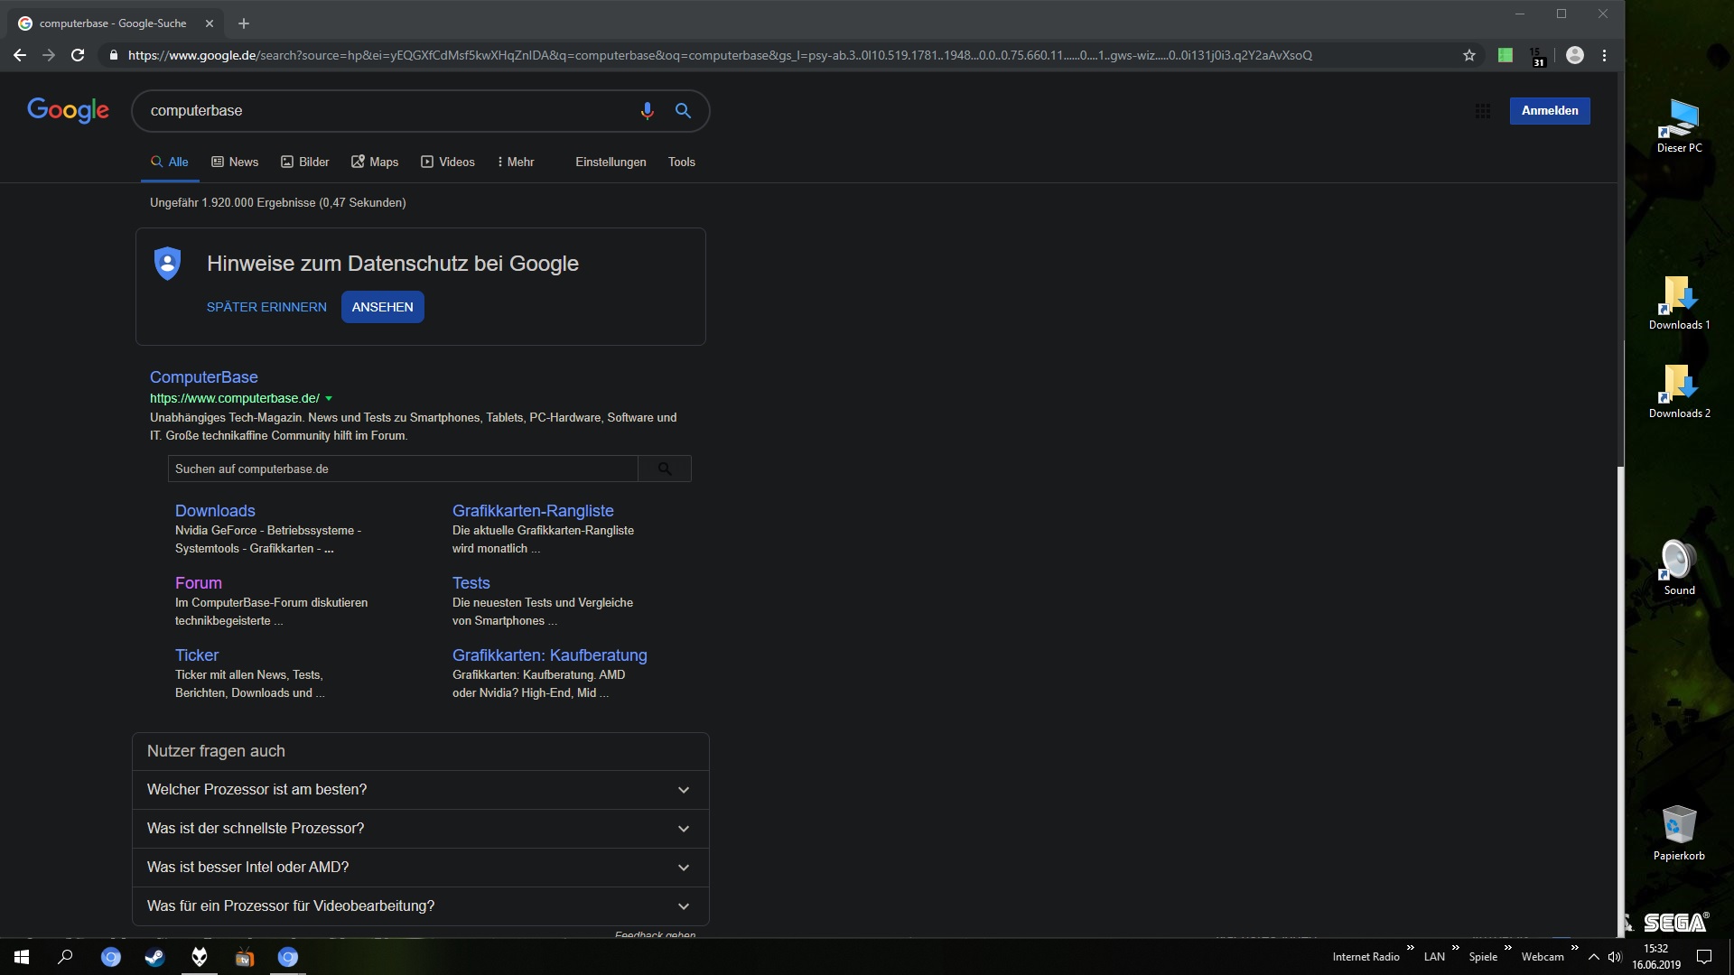The height and width of the screenshot is (975, 1734).
Task: Open the Mehr search options menu
Action: click(x=516, y=162)
